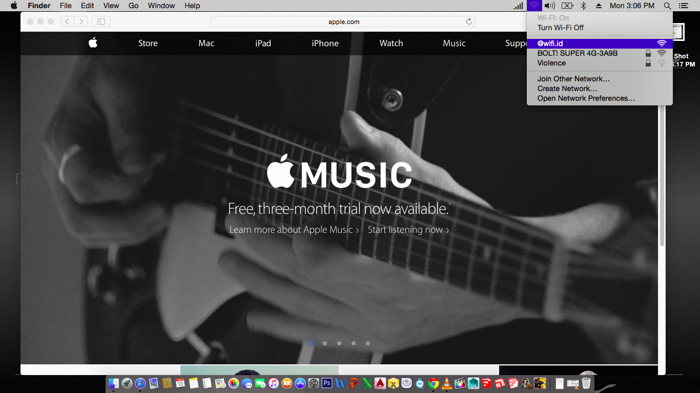Turn Wi-Fi Off from the menu
The height and width of the screenshot is (393, 700).
point(560,28)
